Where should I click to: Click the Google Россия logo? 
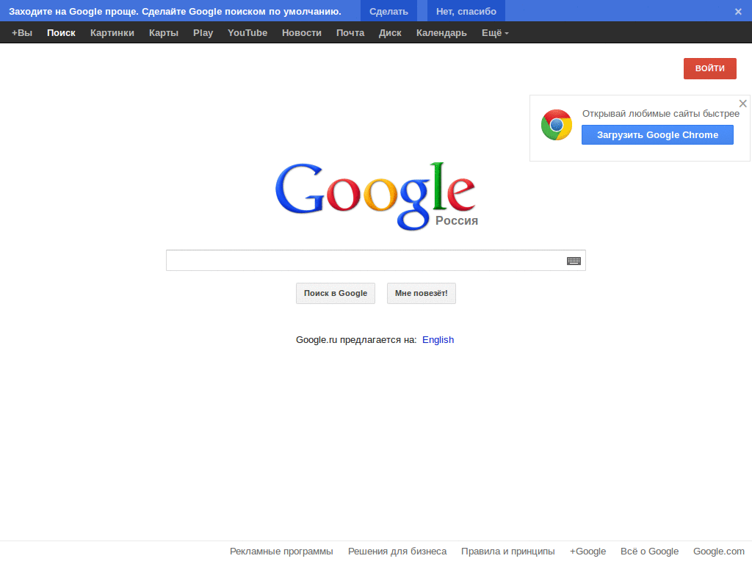(377, 196)
